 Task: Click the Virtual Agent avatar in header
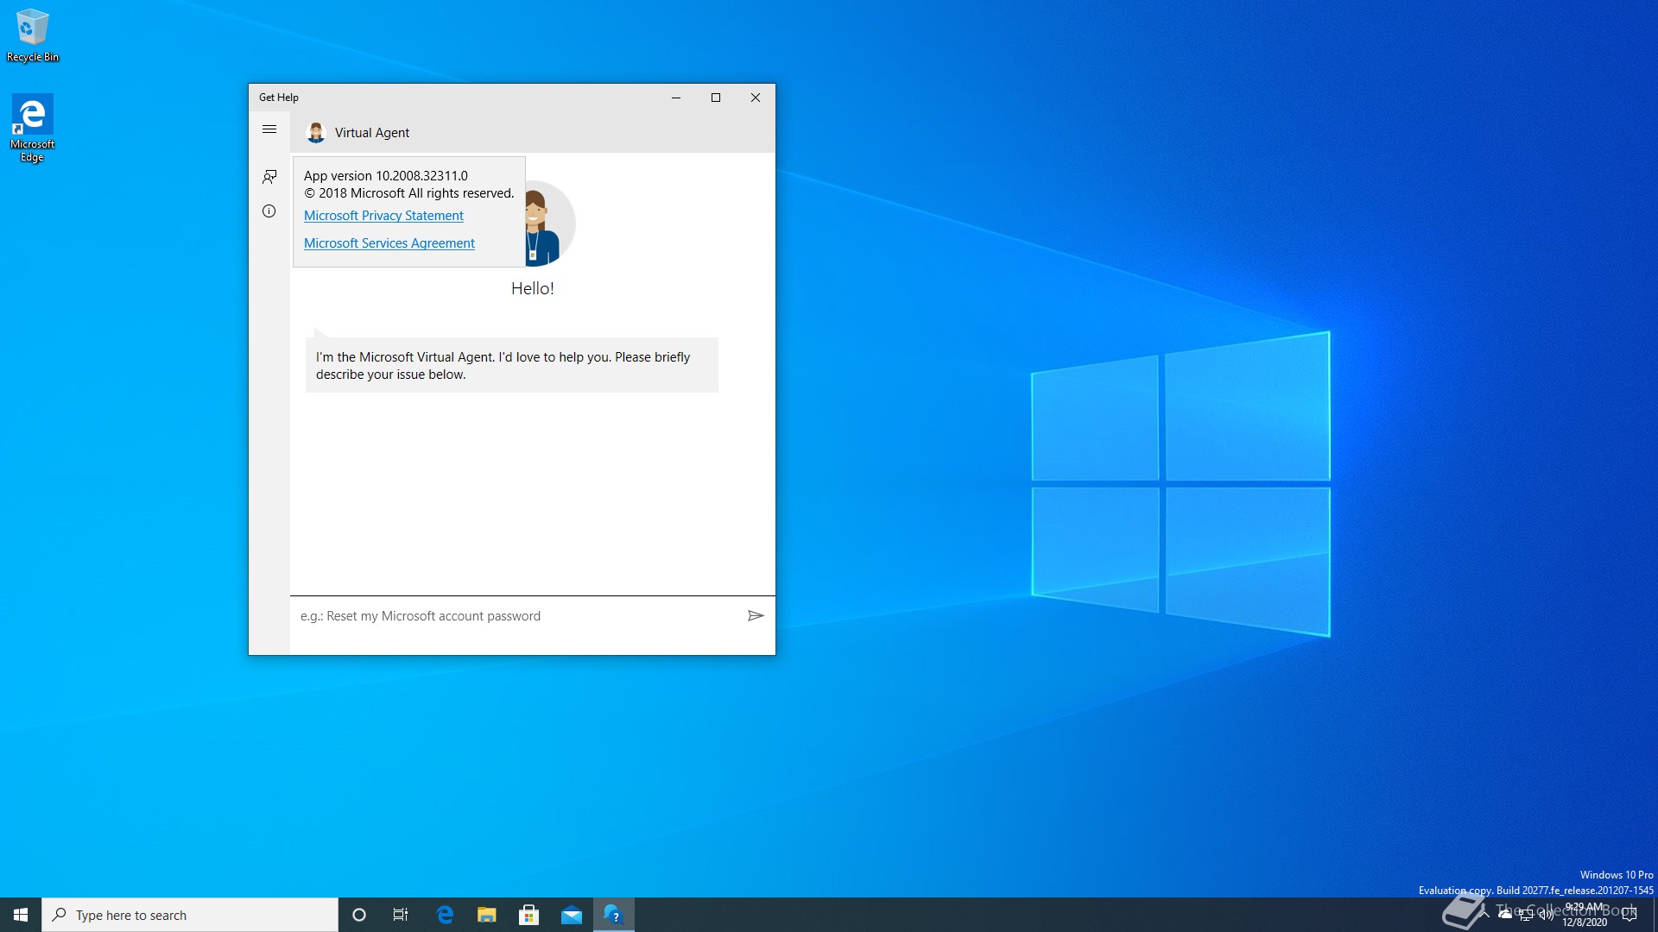(316, 132)
